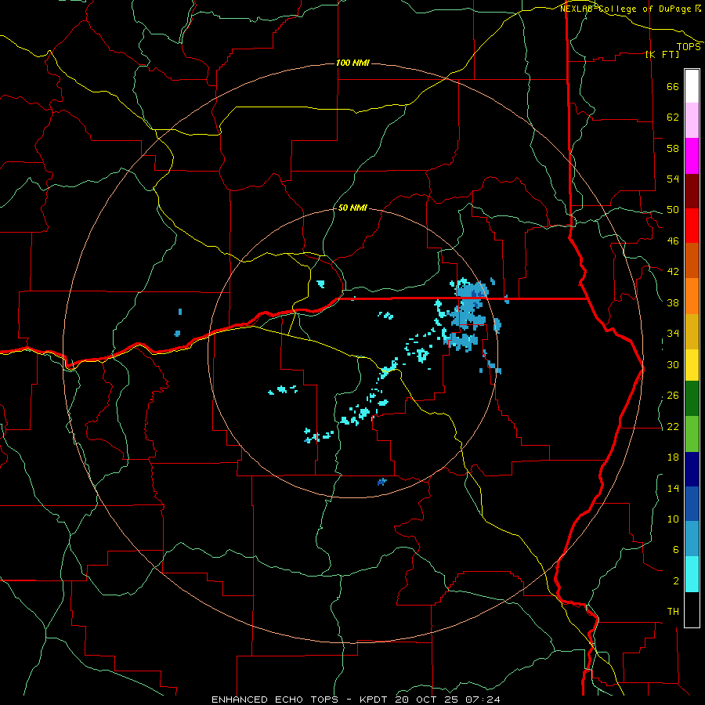Click the TOPS legend title
This screenshot has height=705, width=705.
[x=689, y=46]
